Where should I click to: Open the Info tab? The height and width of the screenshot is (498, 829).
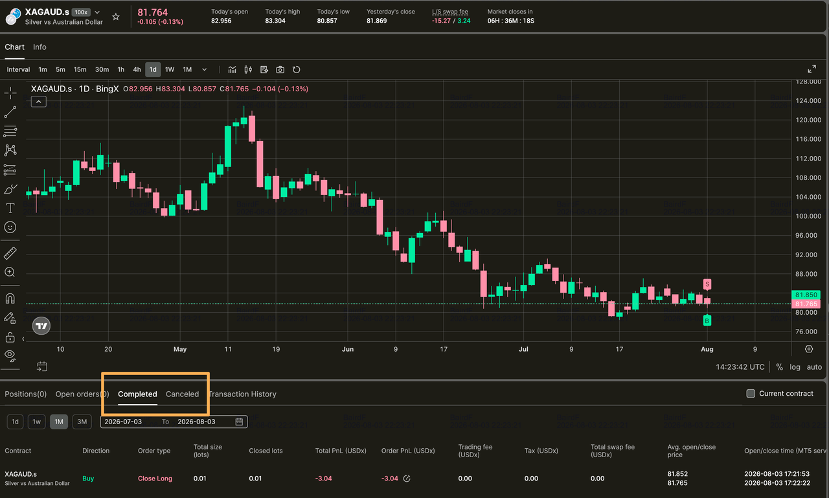[40, 47]
